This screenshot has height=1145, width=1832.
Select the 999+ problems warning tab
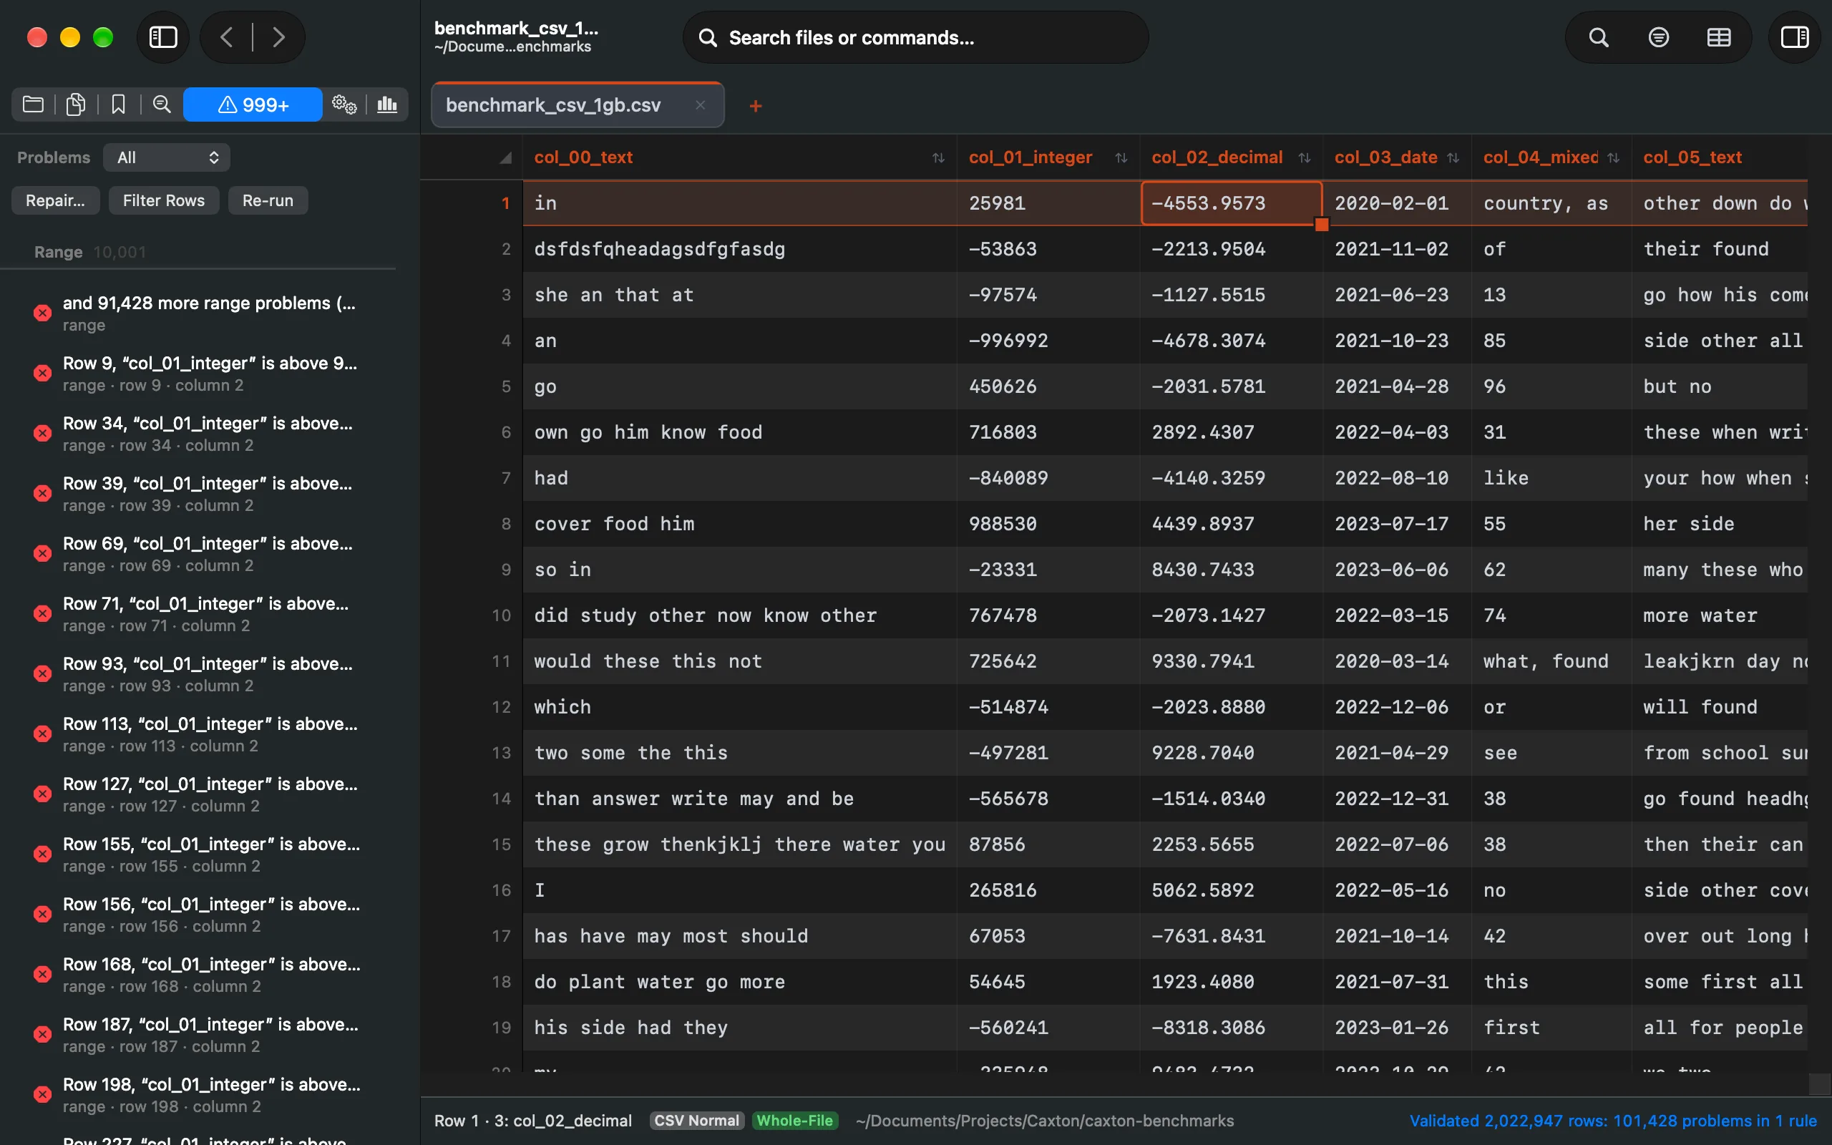tap(253, 104)
